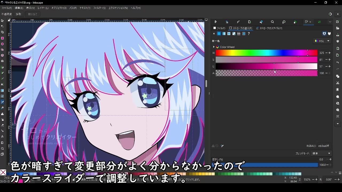Toggle evenodd fill rule icon

(324, 34)
